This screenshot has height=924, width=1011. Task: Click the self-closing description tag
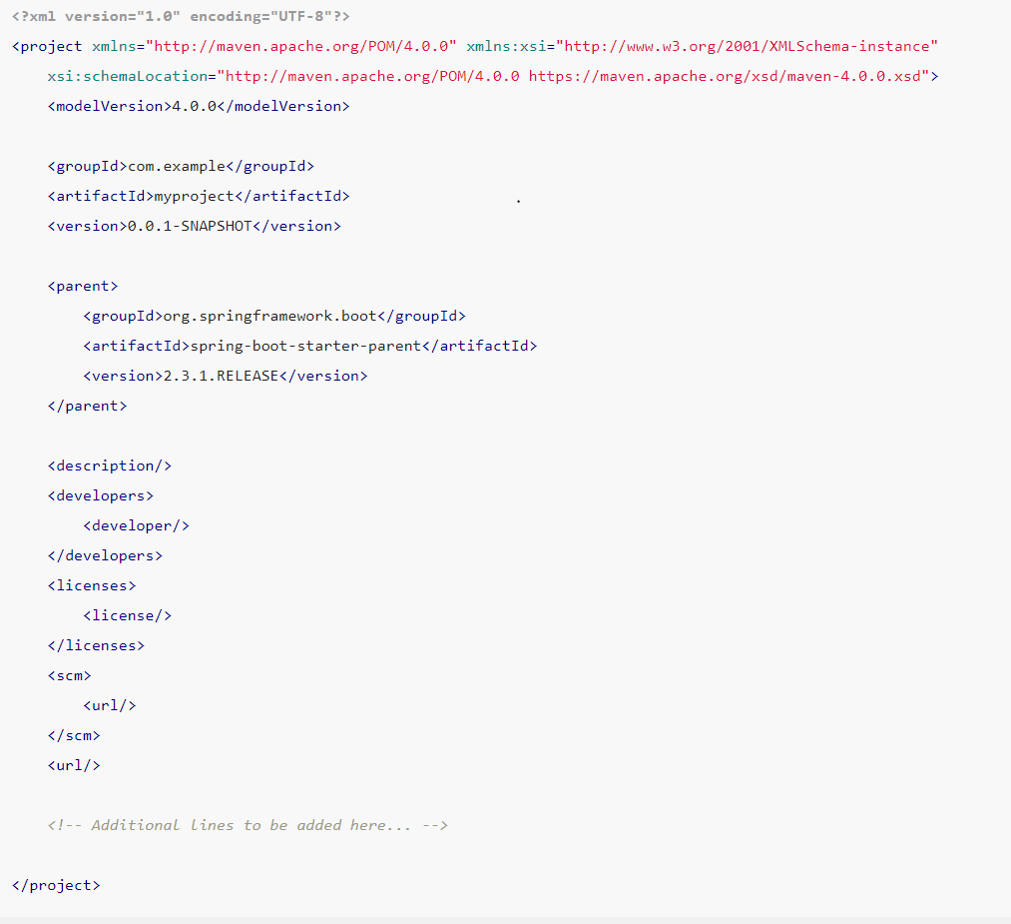(x=110, y=465)
